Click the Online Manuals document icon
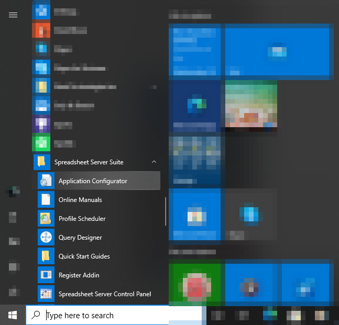Image resolution: width=339 pixels, height=325 pixels. 46,200
